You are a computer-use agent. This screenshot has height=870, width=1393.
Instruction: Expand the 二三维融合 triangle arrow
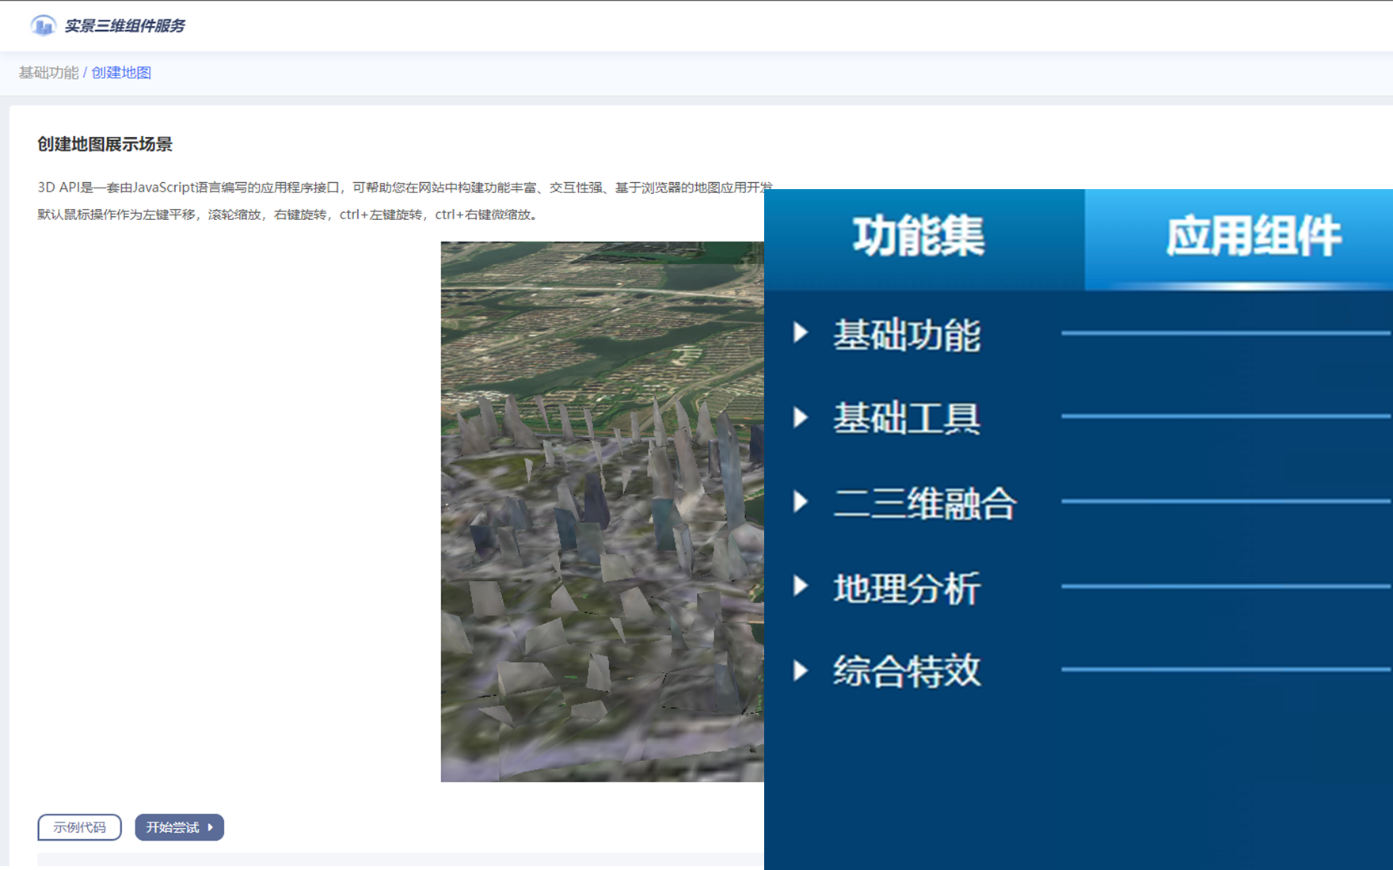click(x=801, y=501)
